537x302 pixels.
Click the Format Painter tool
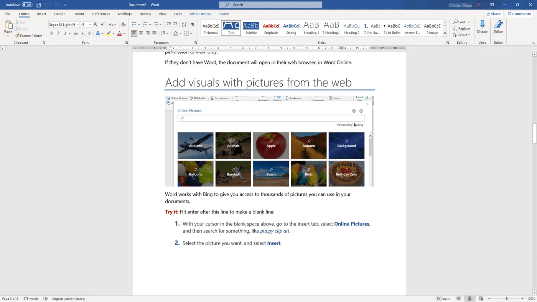coord(28,36)
